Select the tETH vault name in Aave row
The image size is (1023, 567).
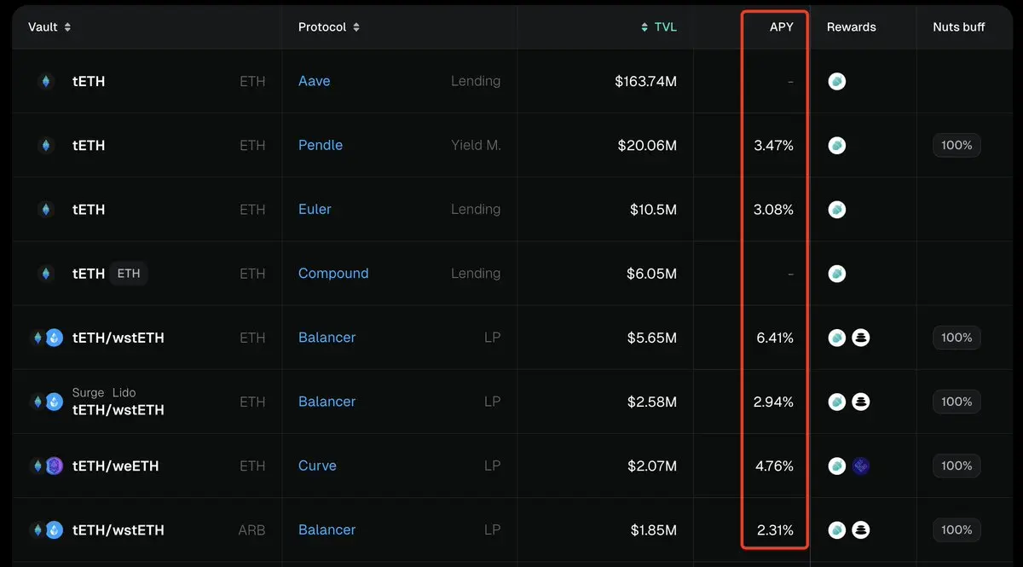[89, 81]
